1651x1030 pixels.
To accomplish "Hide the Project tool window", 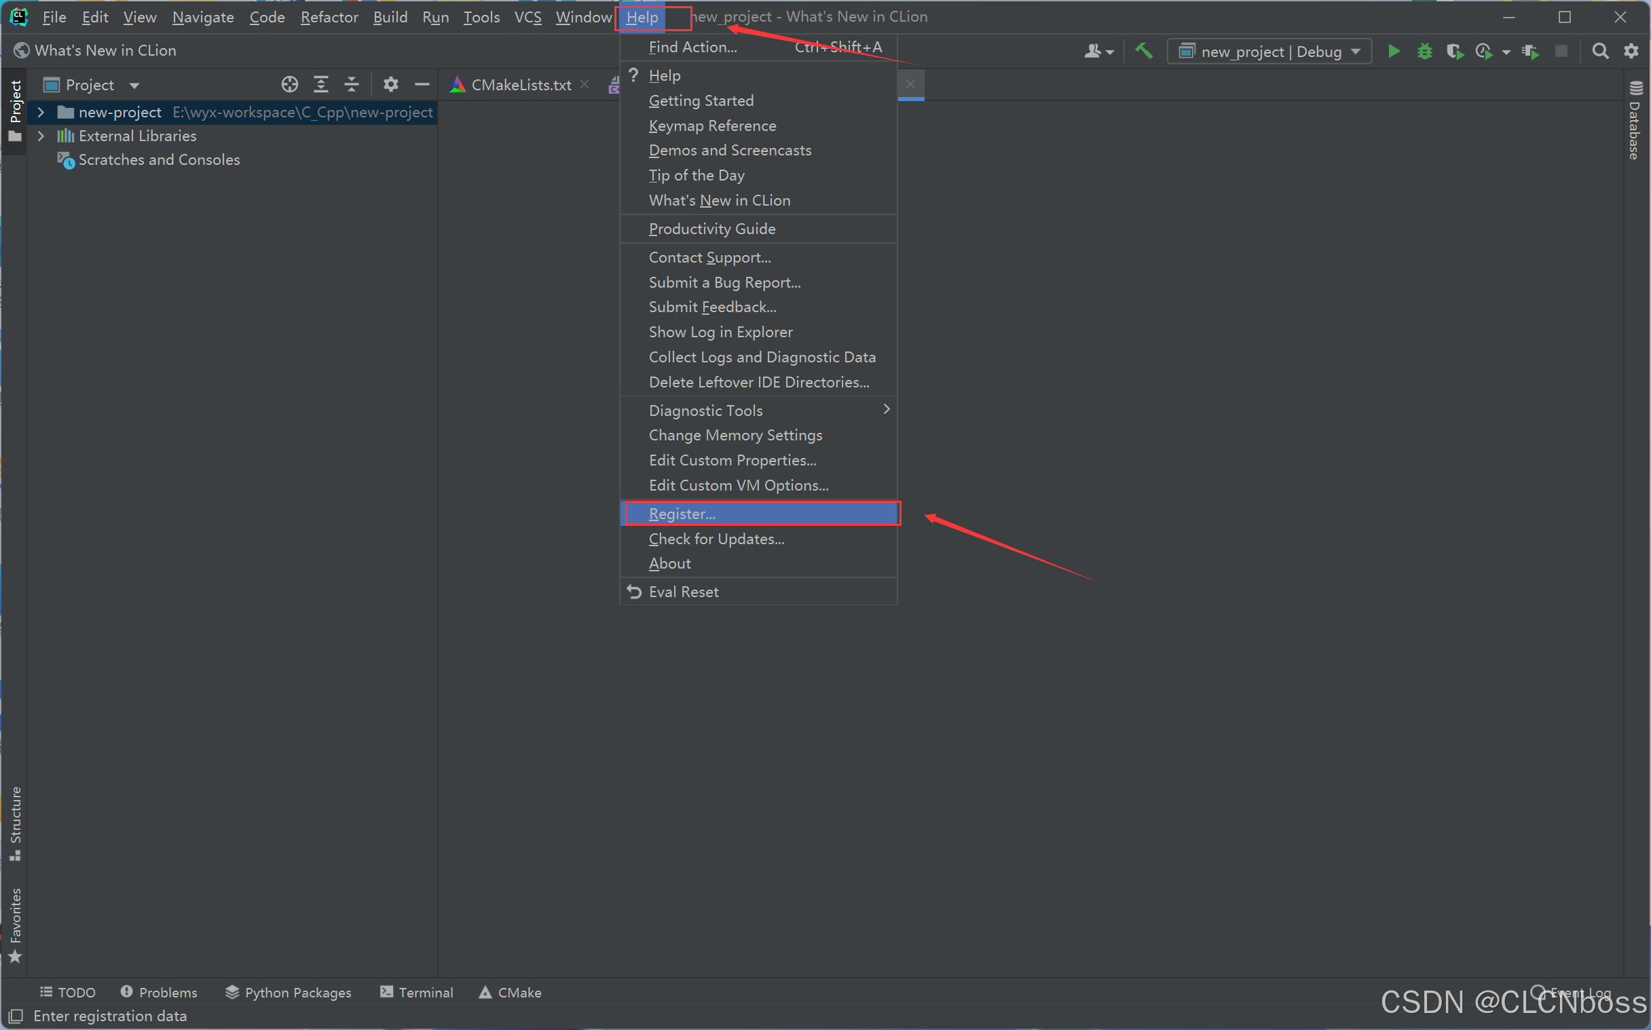I will pos(422,84).
